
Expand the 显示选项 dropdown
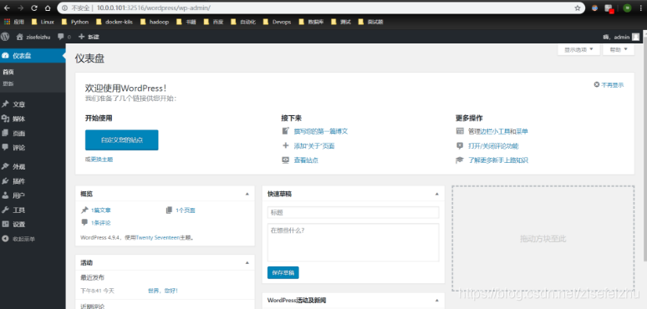[x=578, y=50]
